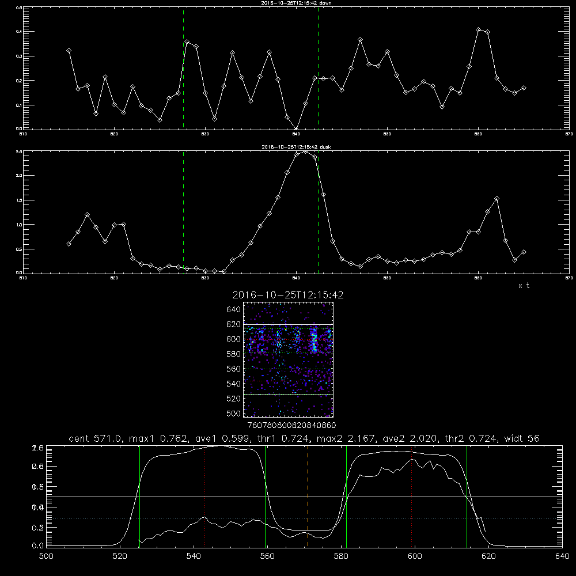Click the '620' label on bottom plot x-axis

tap(488, 556)
